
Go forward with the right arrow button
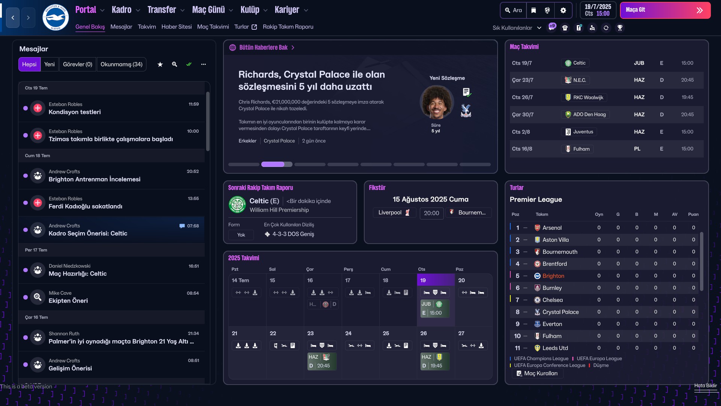(28, 18)
